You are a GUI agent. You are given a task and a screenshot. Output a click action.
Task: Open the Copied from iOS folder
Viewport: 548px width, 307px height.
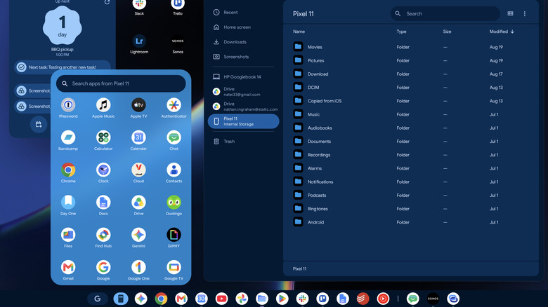click(411, 101)
